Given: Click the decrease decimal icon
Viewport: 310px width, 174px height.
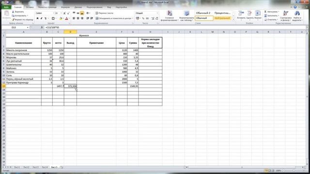Looking at the screenshot, I should (x=157, y=18).
